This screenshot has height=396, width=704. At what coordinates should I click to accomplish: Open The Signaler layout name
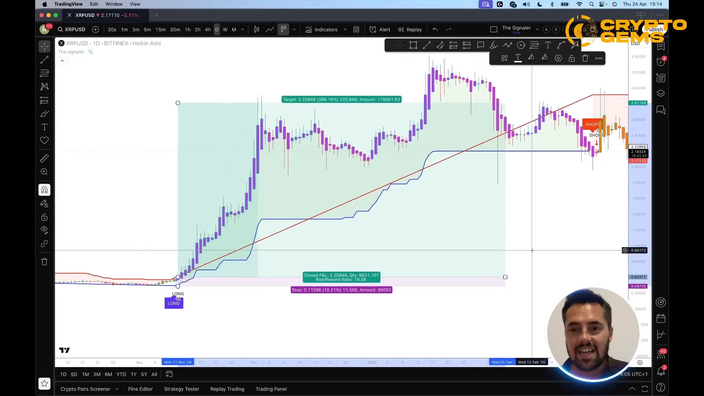516,28
